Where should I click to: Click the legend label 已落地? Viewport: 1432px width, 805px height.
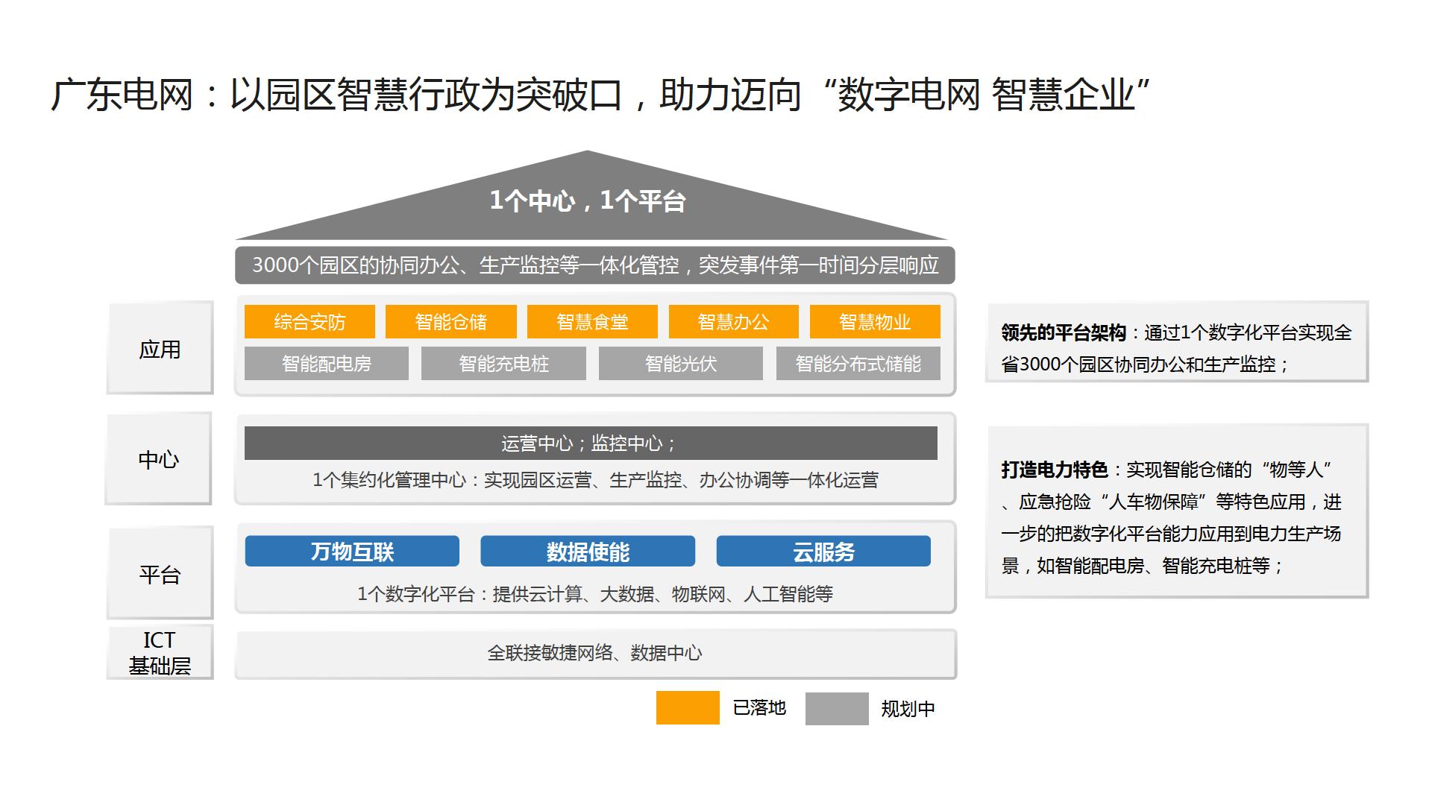tap(759, 707)
